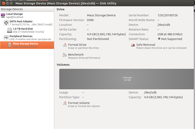Screen dimensions: 195x129
Task: Minimize the Disk Utility window
Action: click(x=7, y=3)
